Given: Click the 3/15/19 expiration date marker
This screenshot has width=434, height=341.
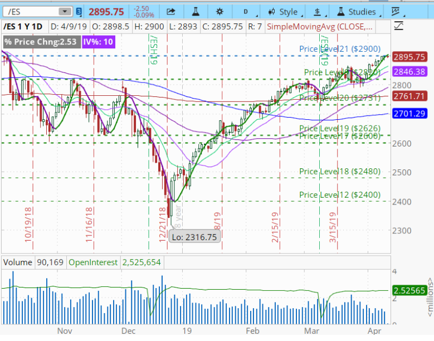Looking at the screenshot, I should pyautogui.click(x=333, y=227).
